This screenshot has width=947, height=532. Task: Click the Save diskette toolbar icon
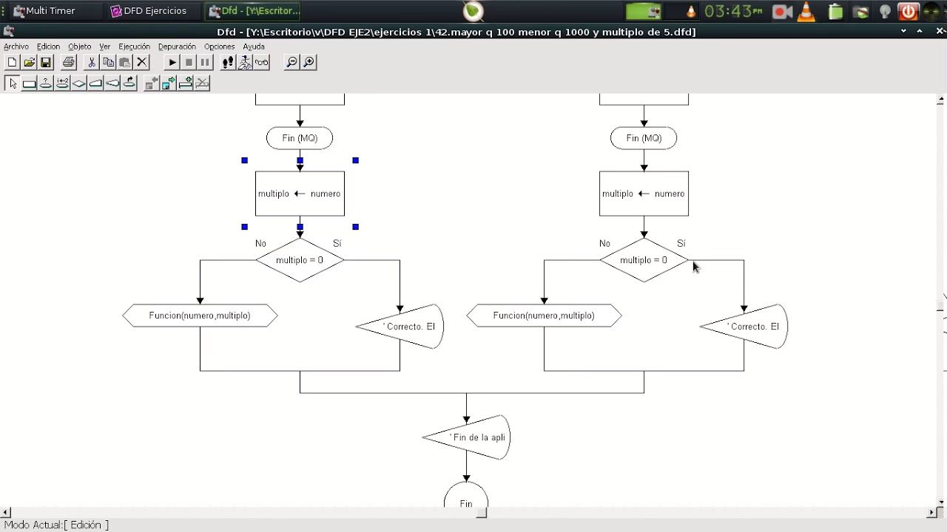[45, 62]
